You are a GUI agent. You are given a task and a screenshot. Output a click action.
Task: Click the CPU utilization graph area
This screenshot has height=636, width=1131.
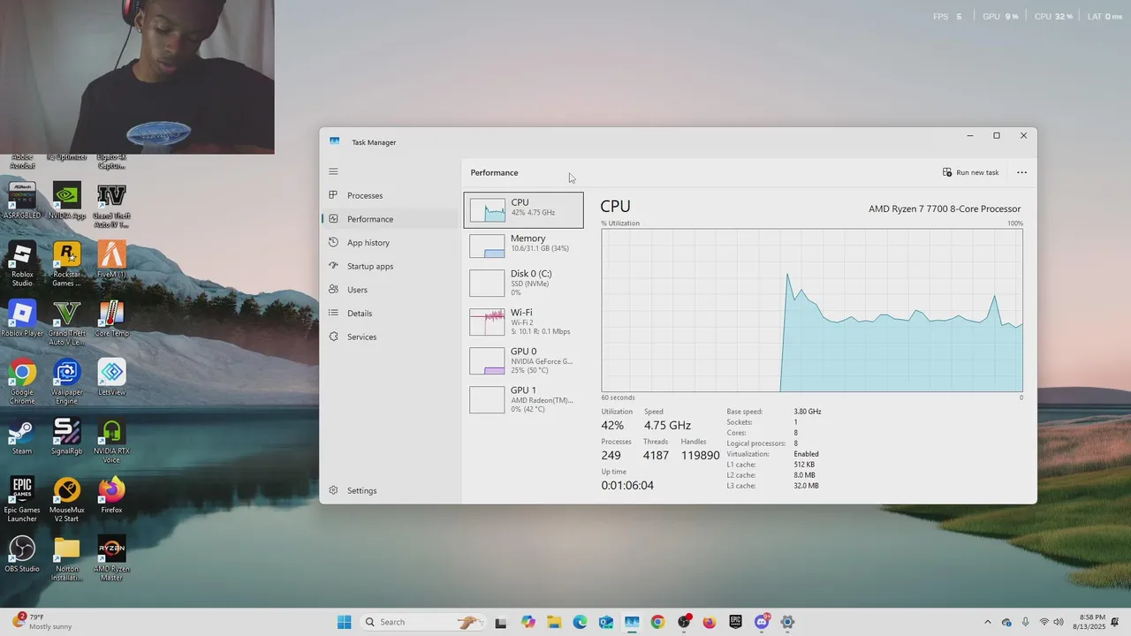(812, 310)
